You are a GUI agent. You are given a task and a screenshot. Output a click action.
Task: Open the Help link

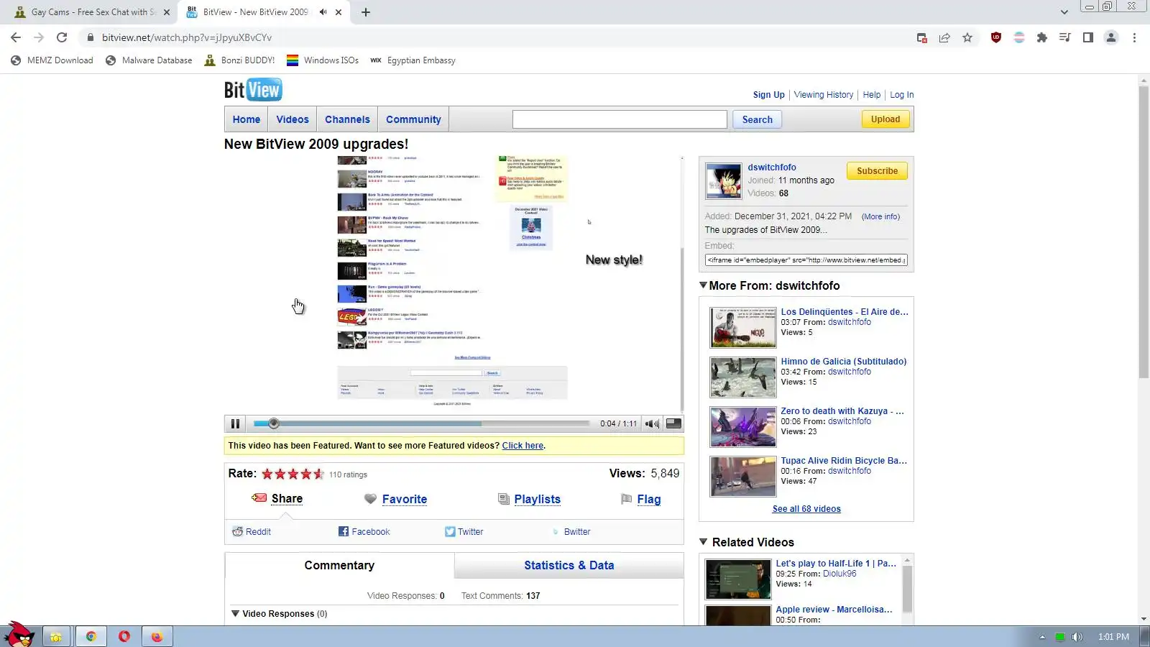(x=872, y=95)
